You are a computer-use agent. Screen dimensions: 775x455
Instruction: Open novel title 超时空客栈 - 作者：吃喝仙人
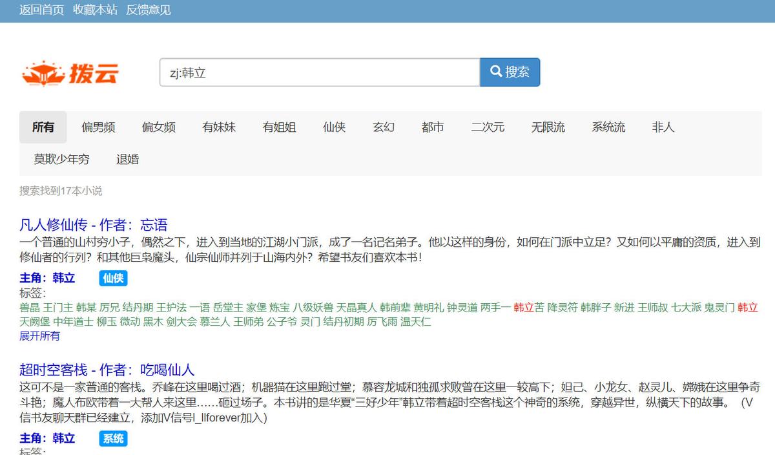tap(107, 370)
